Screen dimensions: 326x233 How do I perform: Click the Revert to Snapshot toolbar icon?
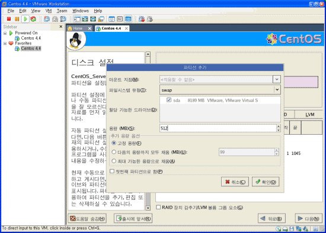(x=55, y=19)
